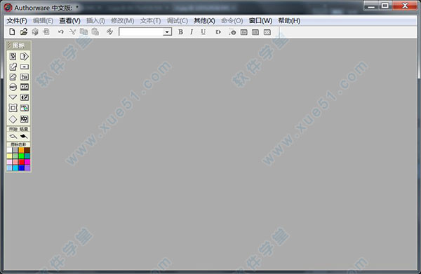Minimize the Authorware window

coord(371,6)
